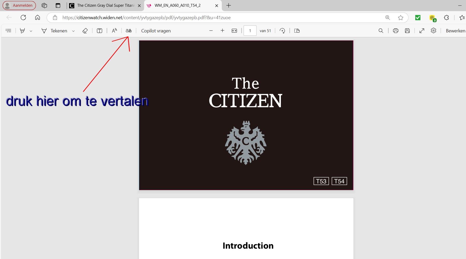Start the read aloud feature
The width and height of the screenshot is (466, 259).
tap(114, 31)
